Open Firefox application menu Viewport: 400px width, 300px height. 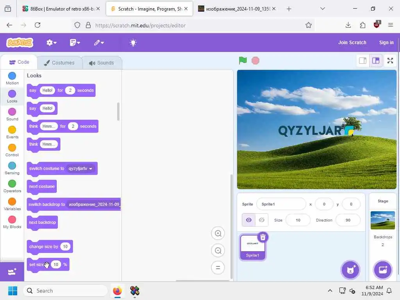tap(390, 25)
